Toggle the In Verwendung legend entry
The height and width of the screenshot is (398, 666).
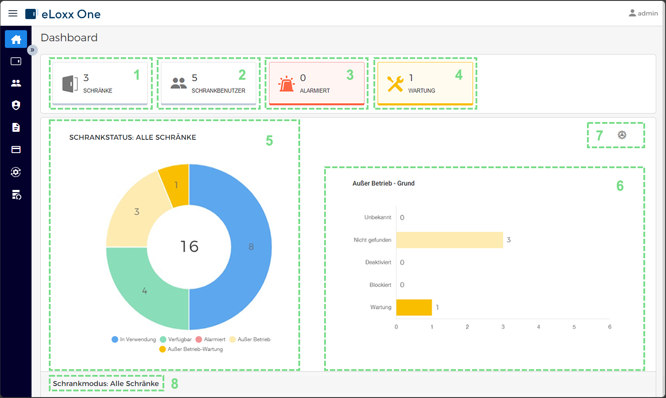[x=134, y=339]
